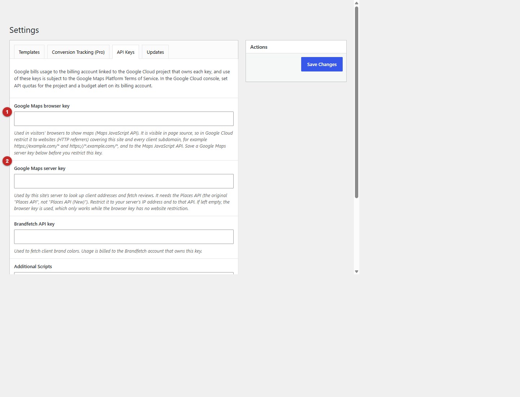Open the Templates tab

29,52
